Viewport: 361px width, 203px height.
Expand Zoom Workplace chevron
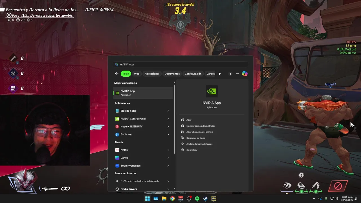[x=168, y=166]
